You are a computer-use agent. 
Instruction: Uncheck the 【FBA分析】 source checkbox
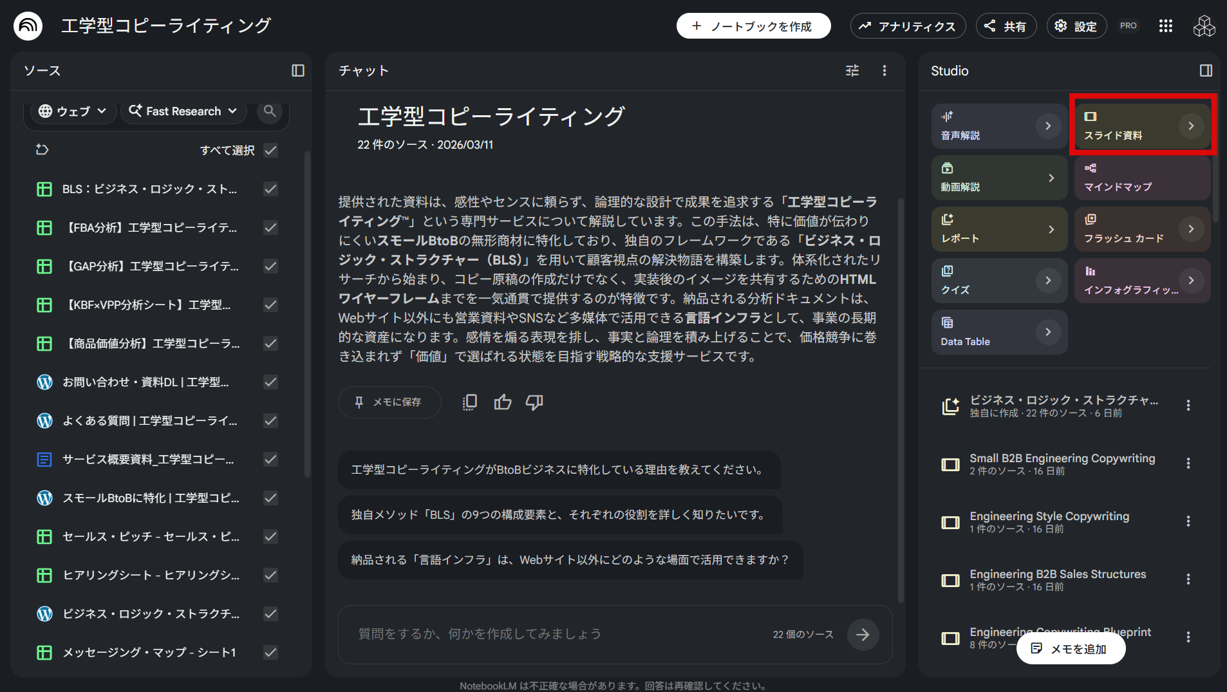pyautogui.click(x=271, y=228)
